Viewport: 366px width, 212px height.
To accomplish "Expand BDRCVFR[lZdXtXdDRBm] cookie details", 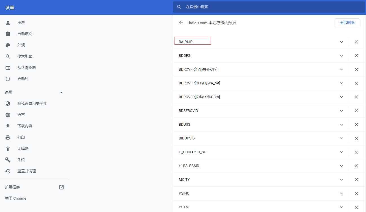I will pyautogui.click(x=341, y=97).
